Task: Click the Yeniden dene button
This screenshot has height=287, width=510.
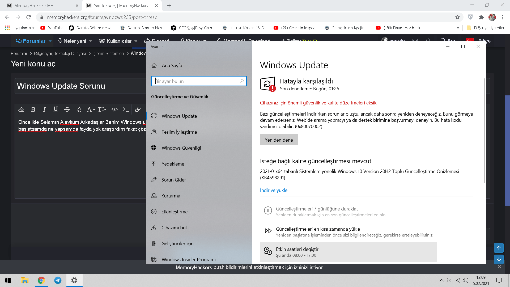Action: pos(279,140)
